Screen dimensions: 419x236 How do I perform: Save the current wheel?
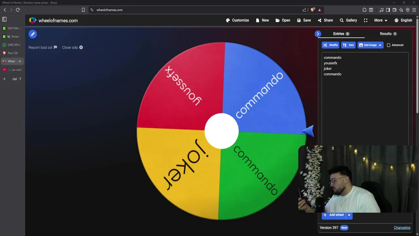pos(304,20)
